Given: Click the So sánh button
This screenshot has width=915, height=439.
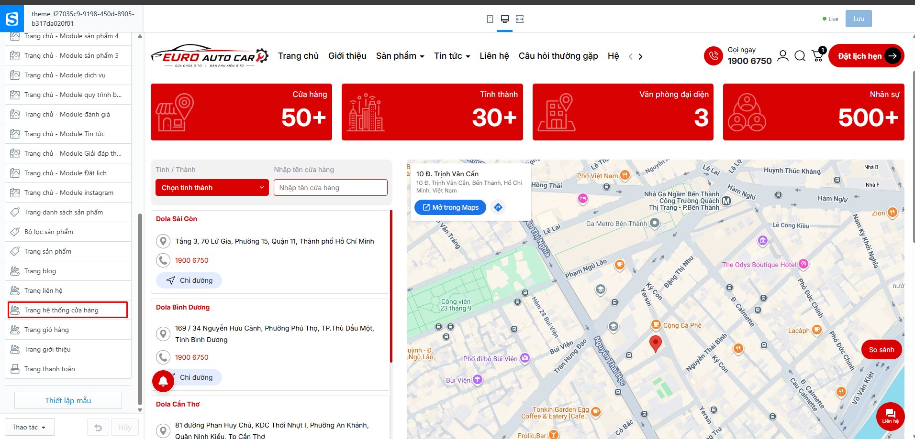Looking at the screenshot, I should 882,350.
